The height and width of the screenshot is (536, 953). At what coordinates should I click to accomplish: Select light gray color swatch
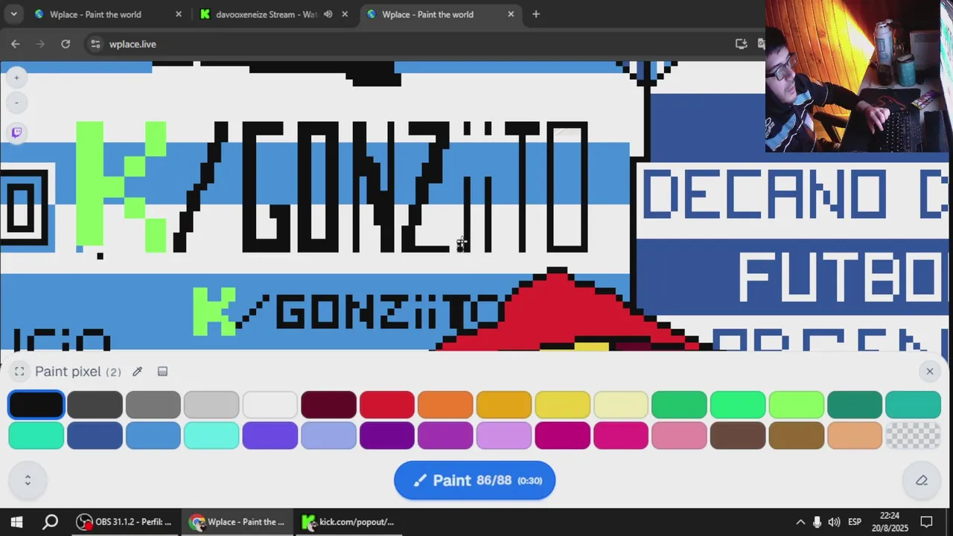click(211, 405)
